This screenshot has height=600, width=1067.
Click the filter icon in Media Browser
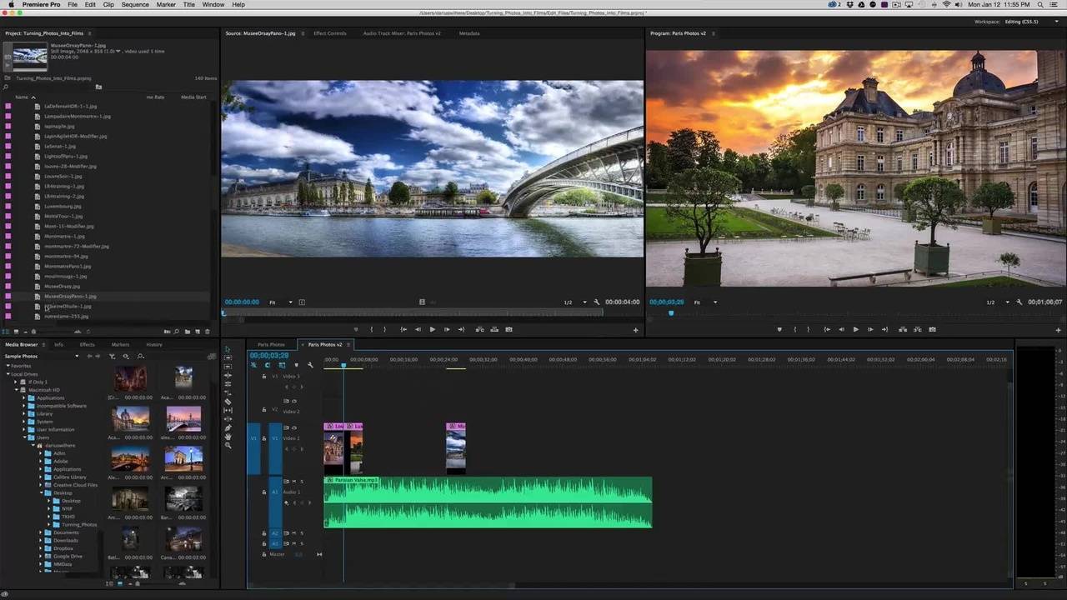pos(112,357)
